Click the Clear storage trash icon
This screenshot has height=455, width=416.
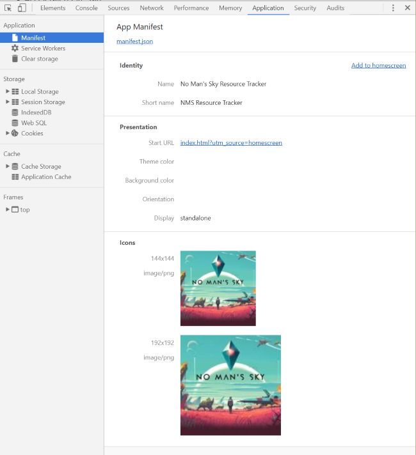[x=15, y=59]
